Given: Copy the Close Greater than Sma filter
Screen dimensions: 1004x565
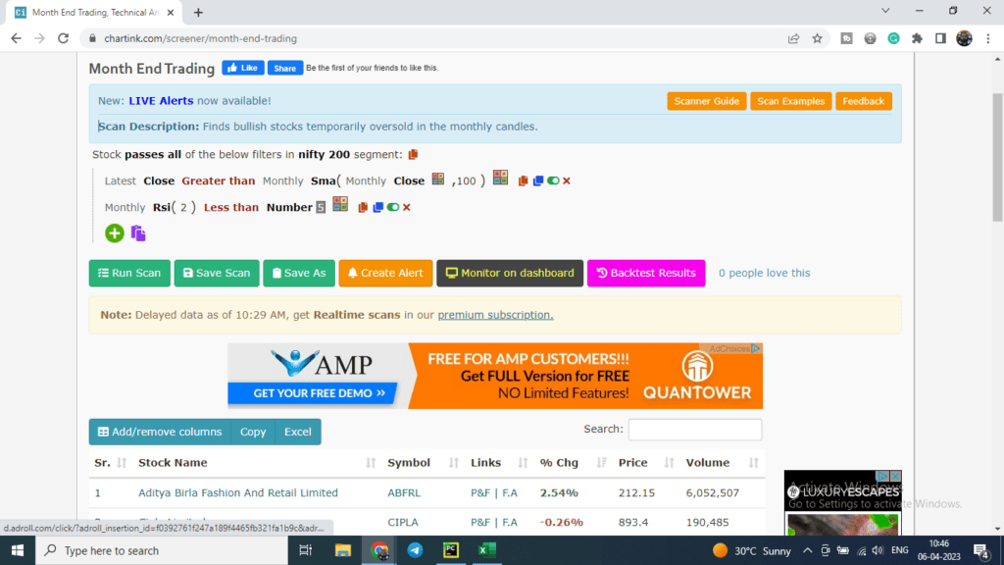Looking at the screenshot, I should click(x=524, y=181).
